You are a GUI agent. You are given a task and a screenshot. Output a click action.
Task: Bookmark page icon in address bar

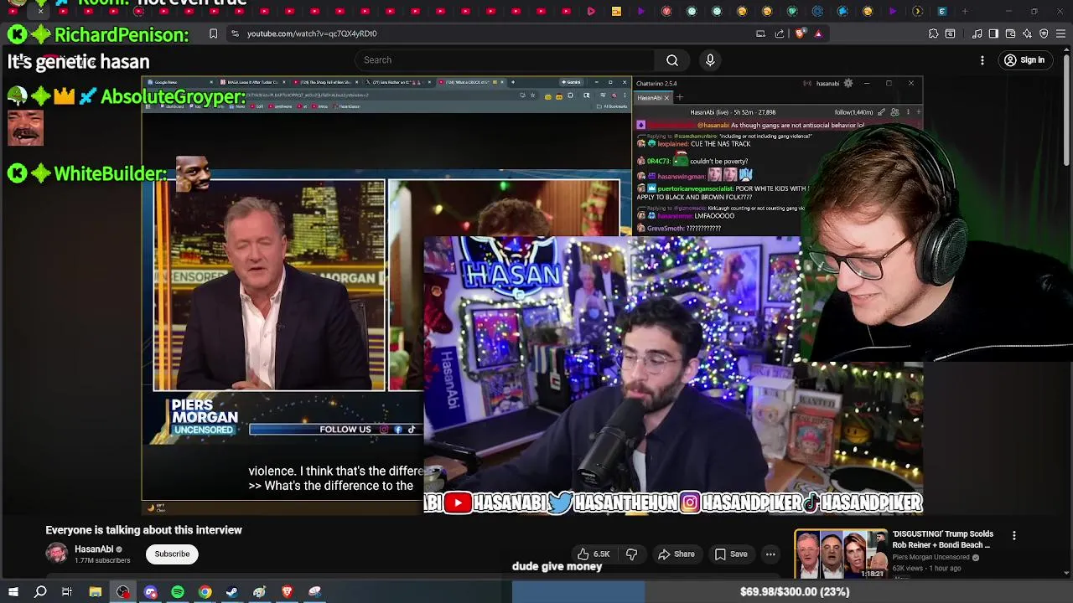[x=213, y=33]
